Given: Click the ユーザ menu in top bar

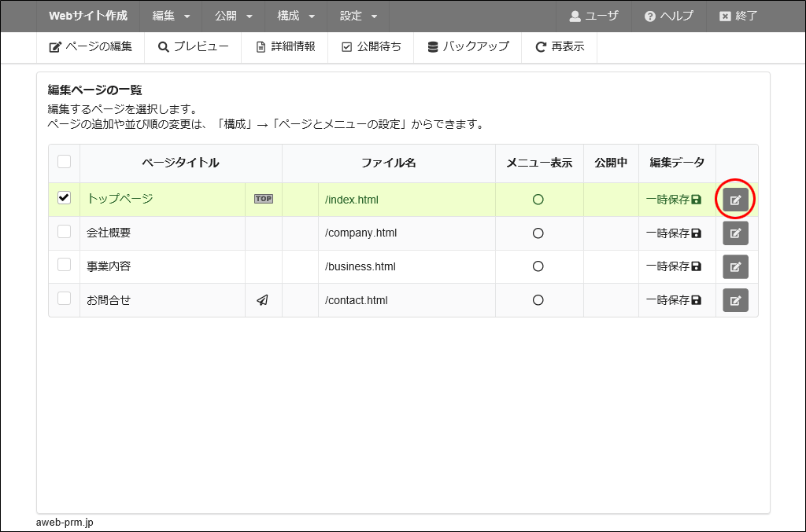Looking at the screenshot, I should (x=593, y=16).
